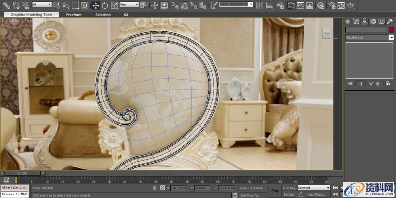Switch to the Selection ribbon tab
Viewport: 396px width, 198px height.
(x=103, y=15)
